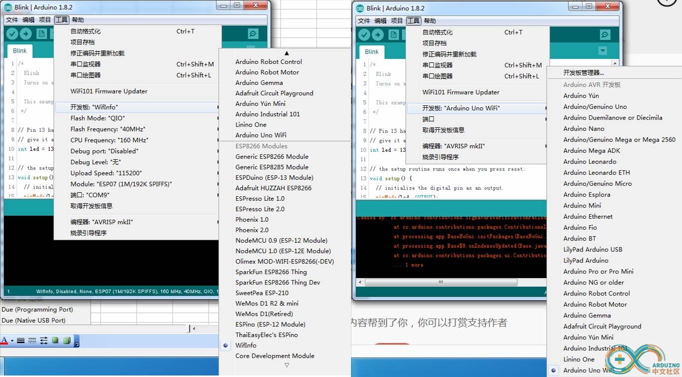
Task: Expand 开发板: "Arduino Uno WiFi" submenu in right window
Action: click(x=477, y=108)
